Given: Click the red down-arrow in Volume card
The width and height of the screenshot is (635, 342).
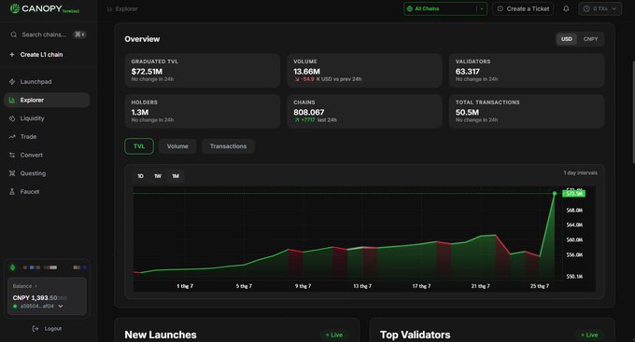Looking at the screenshot, I should click(x=297, y=79).
